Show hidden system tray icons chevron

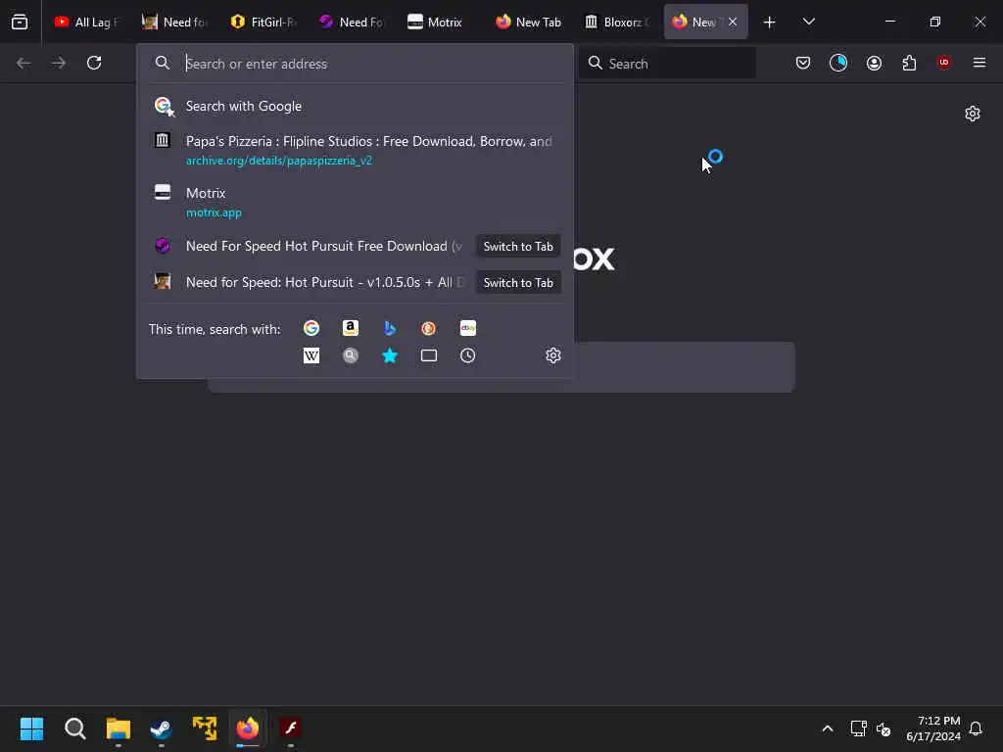tap(827, 728)
